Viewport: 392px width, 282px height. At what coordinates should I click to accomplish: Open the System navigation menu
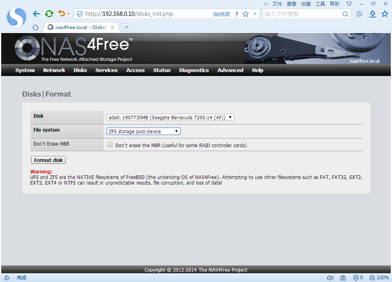pos(25,70)
